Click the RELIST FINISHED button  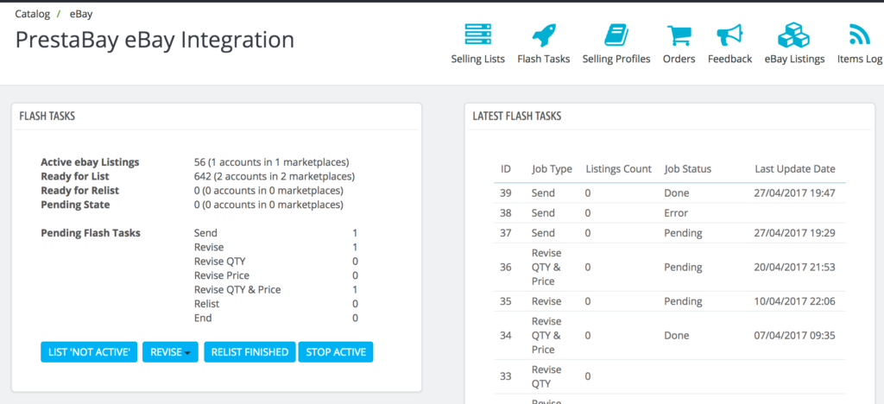pyautogui.click(x=249, y=352)
